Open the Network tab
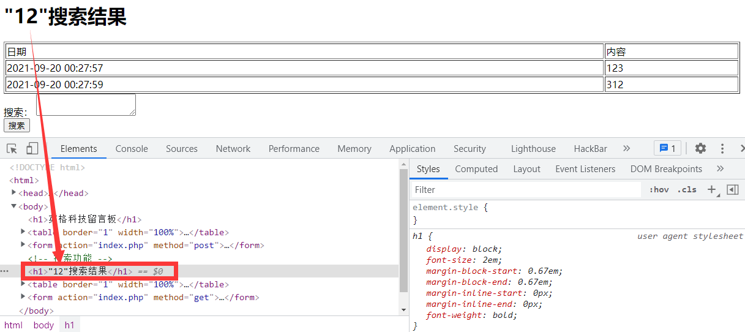The width and height of the screenshot is (745, 332). 233,149
